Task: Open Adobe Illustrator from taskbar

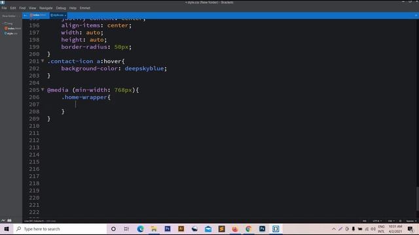Action: (x=181, y=229)
